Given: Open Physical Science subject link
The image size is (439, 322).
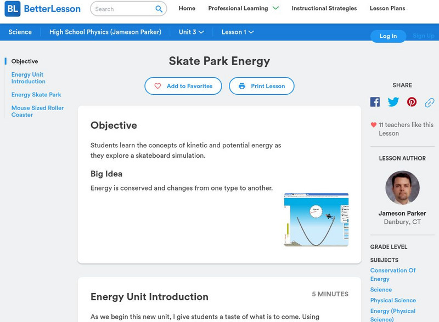Looking at the screenshot, I should pyautogui.click(x=393, y=300).
